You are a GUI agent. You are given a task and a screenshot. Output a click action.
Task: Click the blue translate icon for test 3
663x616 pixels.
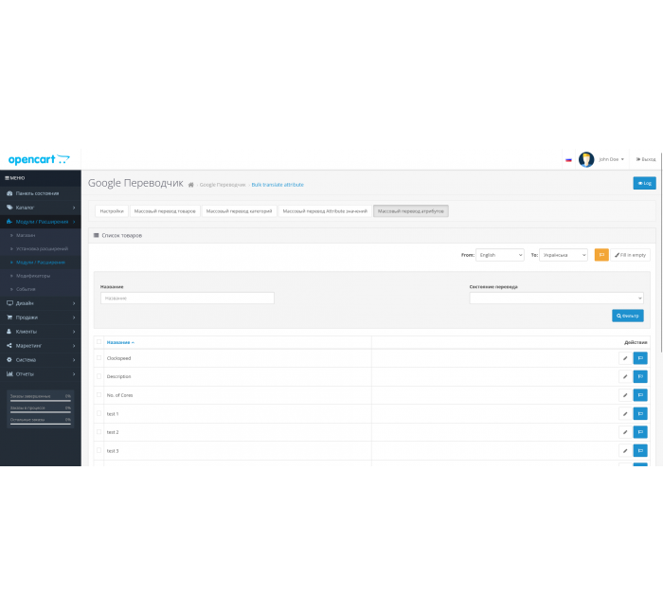640,450
